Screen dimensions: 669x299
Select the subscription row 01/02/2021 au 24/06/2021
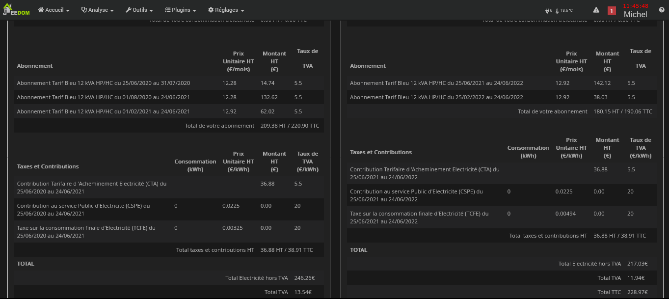coord(104,111)
